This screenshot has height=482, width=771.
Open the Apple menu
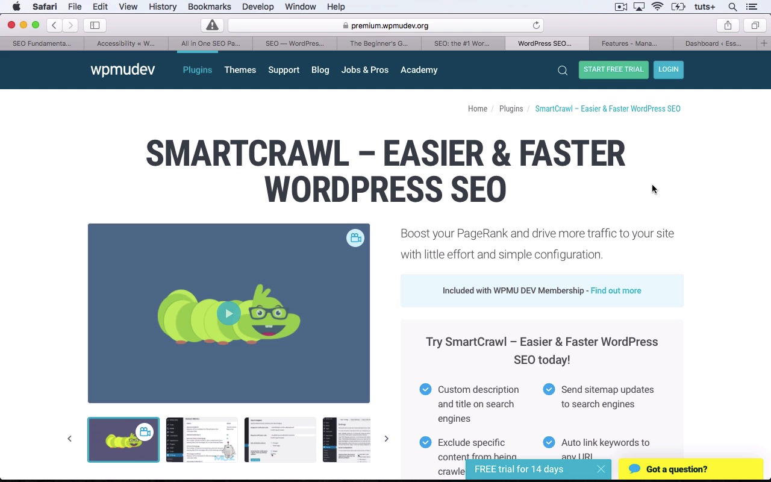pyautogui.click(x=16, y=7)
